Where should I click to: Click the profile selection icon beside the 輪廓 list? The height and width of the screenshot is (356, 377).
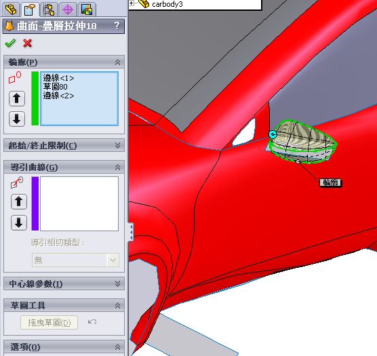15,78
